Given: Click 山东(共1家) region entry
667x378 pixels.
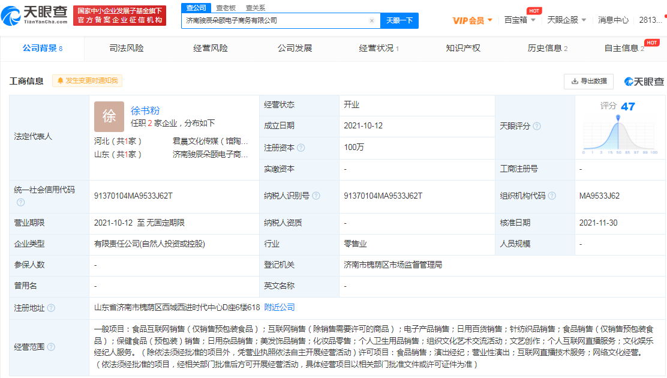Looking at the screenshot, I should coord(118,154).
